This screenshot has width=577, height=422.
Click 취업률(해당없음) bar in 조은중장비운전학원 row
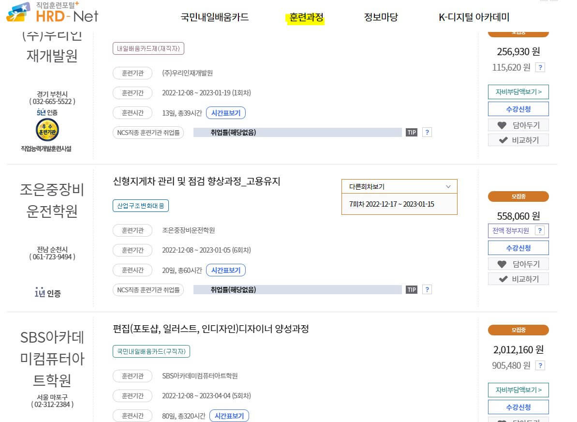297,290
